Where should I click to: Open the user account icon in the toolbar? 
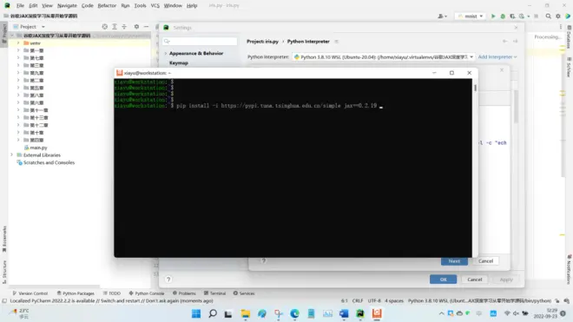tap(441, 16)
